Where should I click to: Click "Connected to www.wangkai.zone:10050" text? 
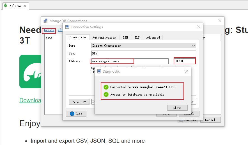tap(143, 87)
